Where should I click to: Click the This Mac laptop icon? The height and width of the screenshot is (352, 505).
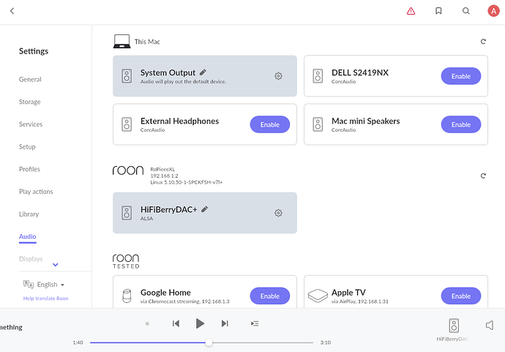[121, 41]
